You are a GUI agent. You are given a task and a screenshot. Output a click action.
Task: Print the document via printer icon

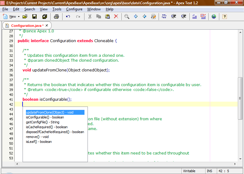click(56, 16)
